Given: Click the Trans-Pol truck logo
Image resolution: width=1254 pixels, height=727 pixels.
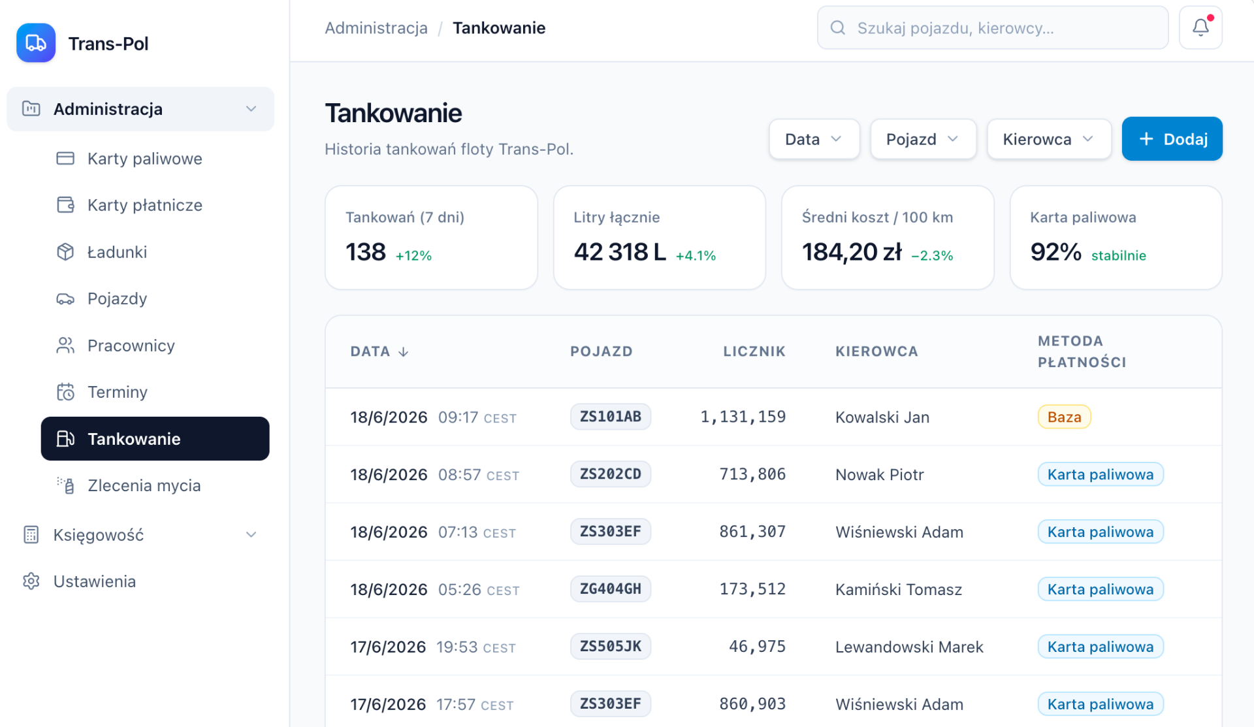Looking at the screenshot, I should [x=36, y=43].
